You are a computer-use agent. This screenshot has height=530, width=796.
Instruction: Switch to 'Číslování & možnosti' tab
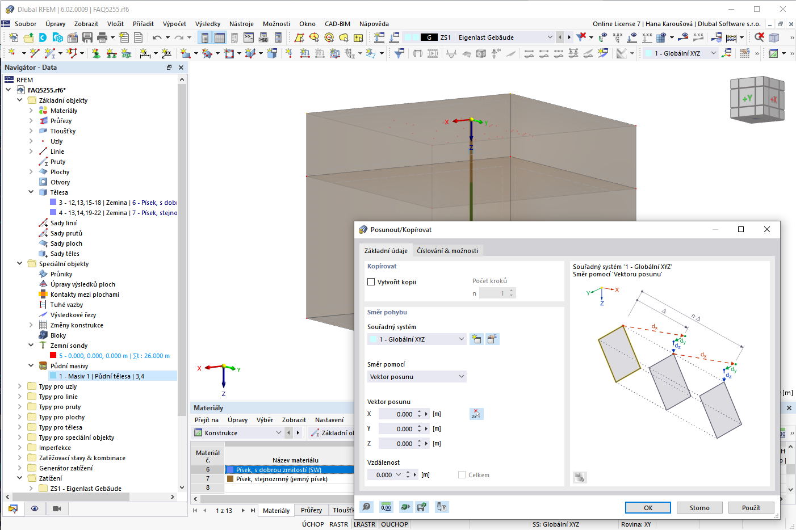(447, 251)
